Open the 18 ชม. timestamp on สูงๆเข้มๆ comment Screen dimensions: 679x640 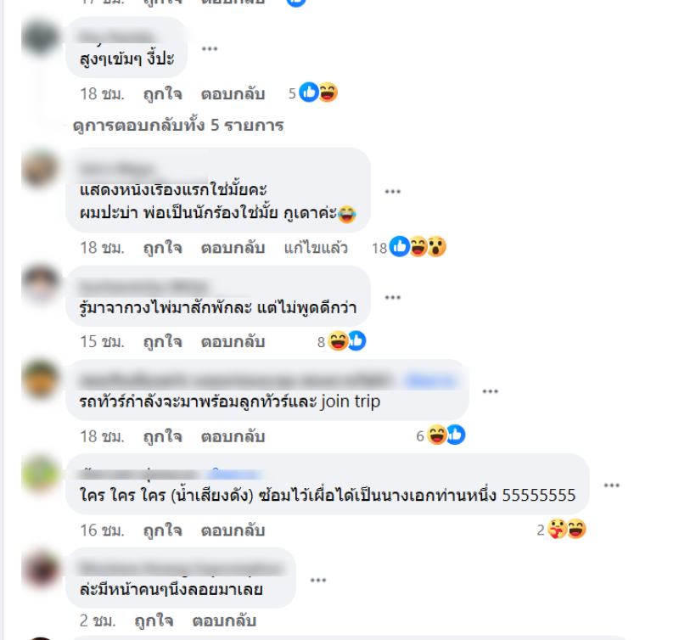click(x=102, y=93)
